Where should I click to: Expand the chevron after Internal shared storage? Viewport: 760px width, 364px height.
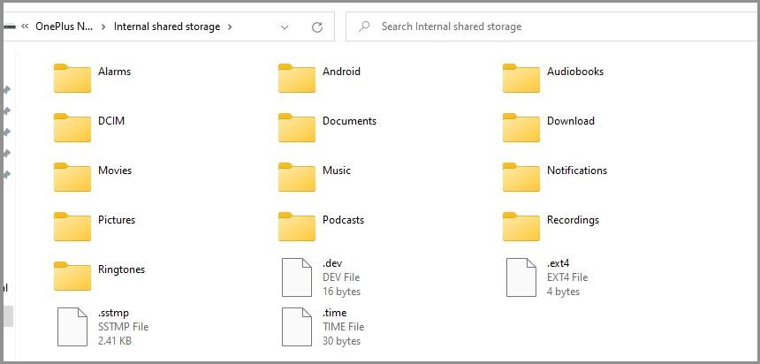pyautogui.click(x=230, y=27)
